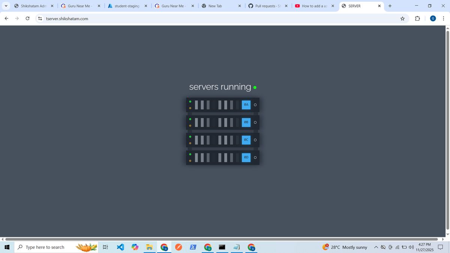Open the browser extensions puzzle icon

click(417, 18)
